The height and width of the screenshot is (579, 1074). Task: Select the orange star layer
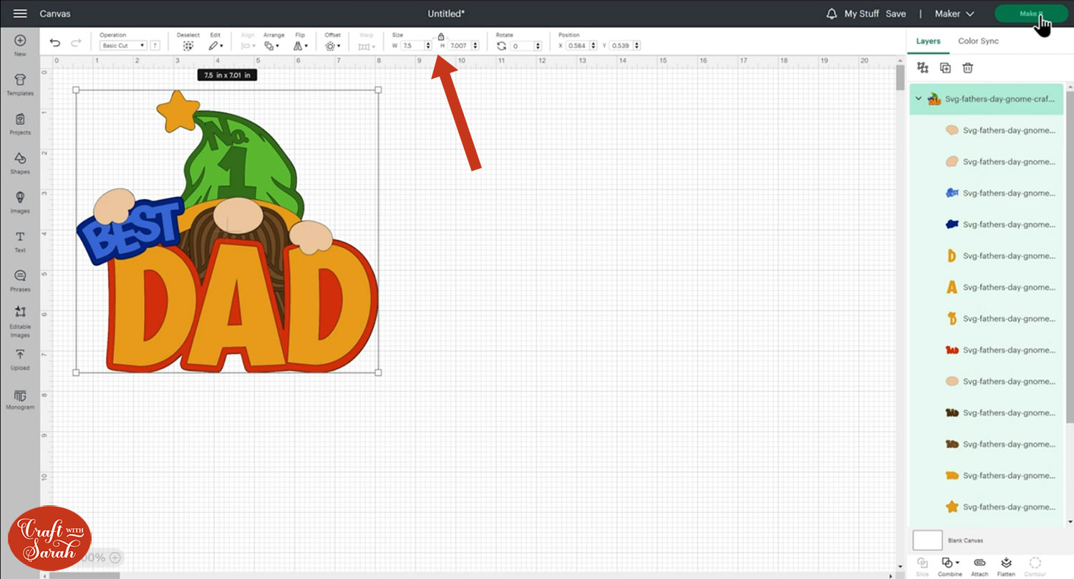click(986, 507)
